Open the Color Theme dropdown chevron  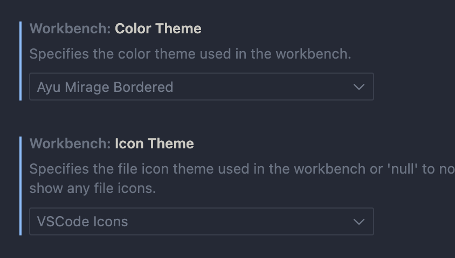pos(359,87)
